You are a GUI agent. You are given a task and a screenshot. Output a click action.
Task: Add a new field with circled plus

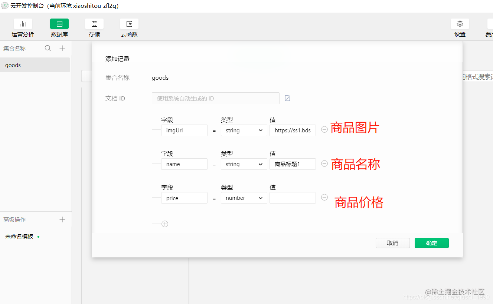[x=165, y=224]
